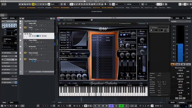Image resolution: width=192 pixels, height=108 pixels.
Task: Open the Play plugin settings gear
Action: [64, 23]
